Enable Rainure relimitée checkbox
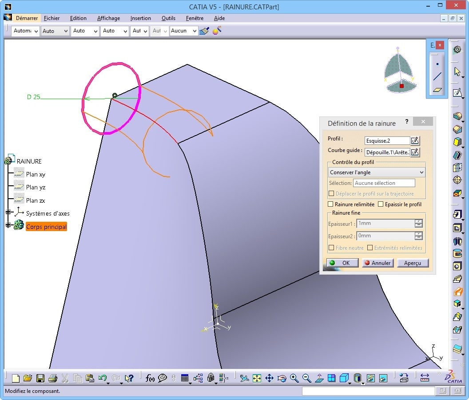469x400 pixels. point(330,204)
